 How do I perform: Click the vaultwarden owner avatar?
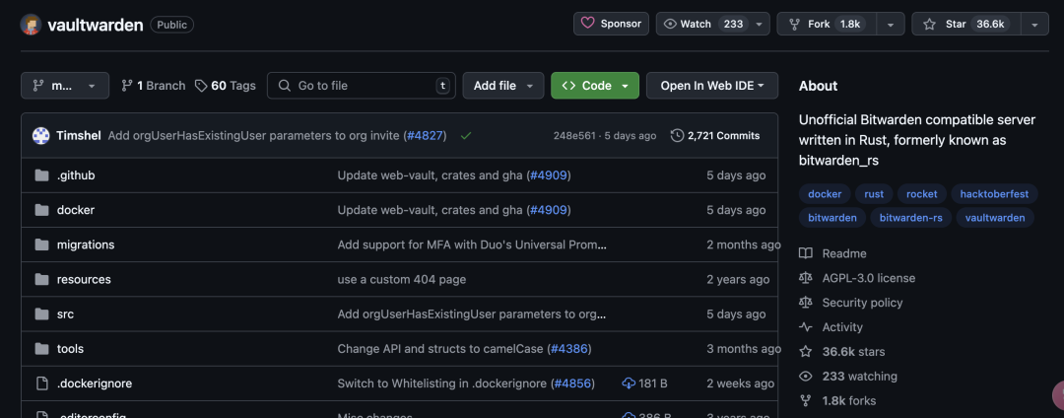[x=32, y=25]
